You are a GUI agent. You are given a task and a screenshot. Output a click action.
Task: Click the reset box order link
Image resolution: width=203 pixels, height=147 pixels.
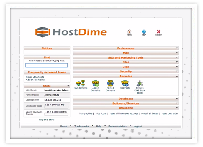click(170, 113)
